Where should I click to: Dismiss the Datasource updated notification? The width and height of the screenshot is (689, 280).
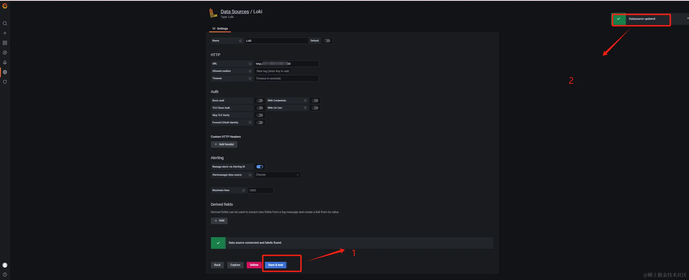pos(688,18)
